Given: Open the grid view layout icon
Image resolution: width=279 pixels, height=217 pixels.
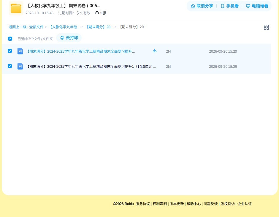Looking at the screenshot, I should 266,27.
